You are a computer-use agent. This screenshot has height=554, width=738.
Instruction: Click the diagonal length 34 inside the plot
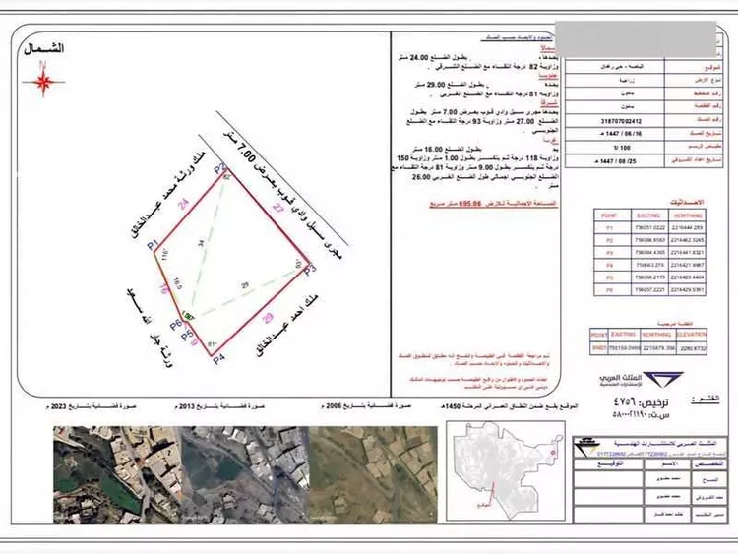[201, 243]
